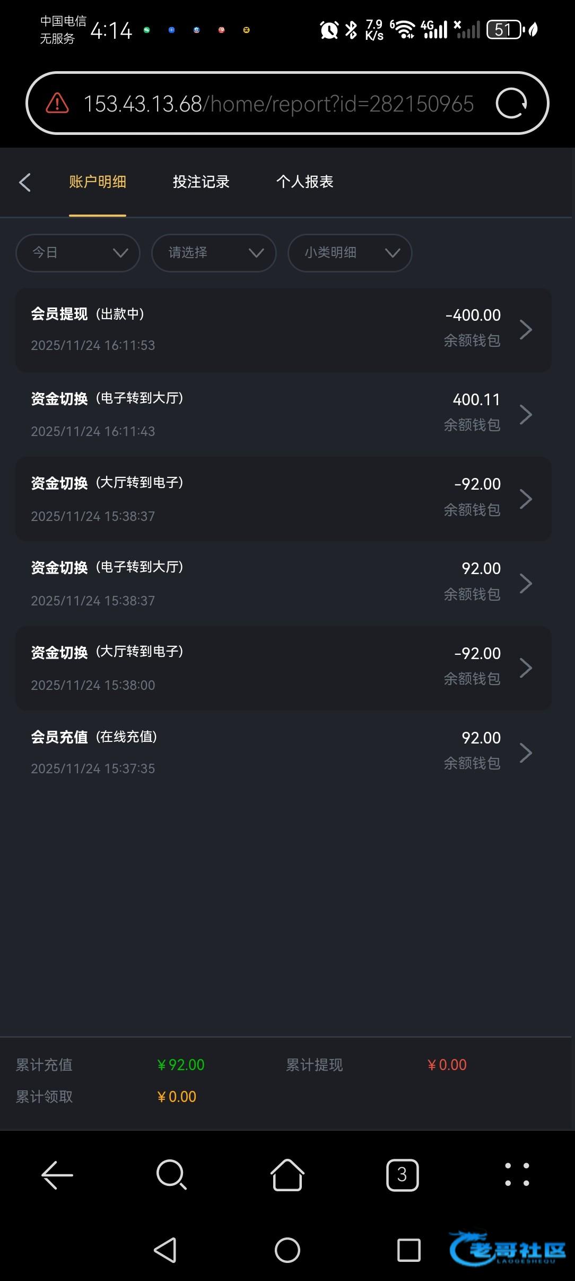Image resolution: width=575 pixels, height=1281 pixels.
Task: Open browser search from bottom toolbar
Action: (x=171, y=1175)
